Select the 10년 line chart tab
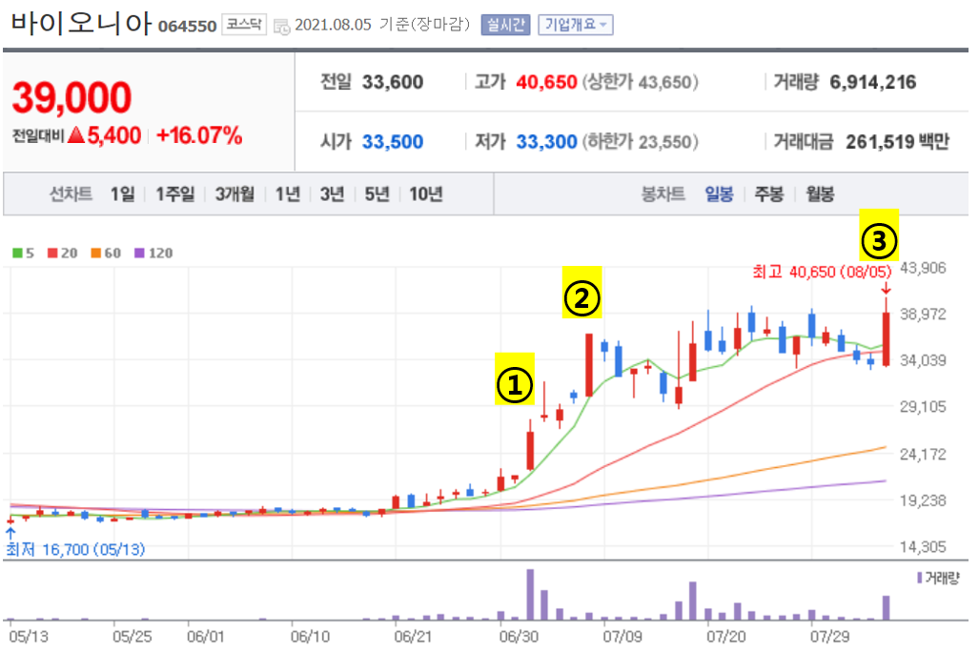 (x=426, y=194)
